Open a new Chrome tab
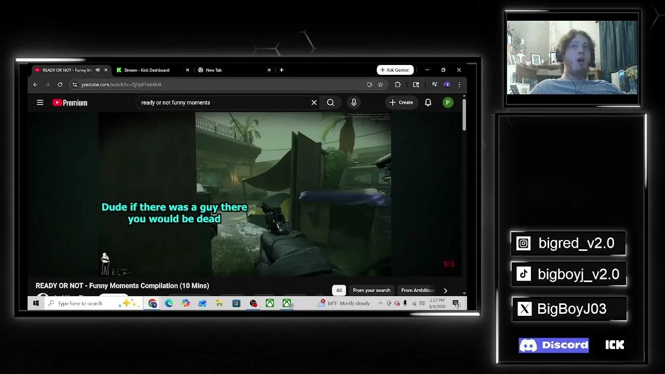Screen dimensions: 665x374 click(282, 70)
